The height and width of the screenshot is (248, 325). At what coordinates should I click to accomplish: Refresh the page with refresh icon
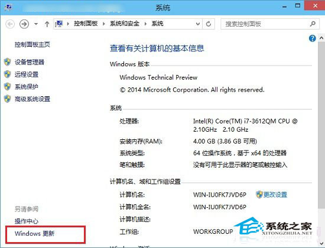point(209,24)
